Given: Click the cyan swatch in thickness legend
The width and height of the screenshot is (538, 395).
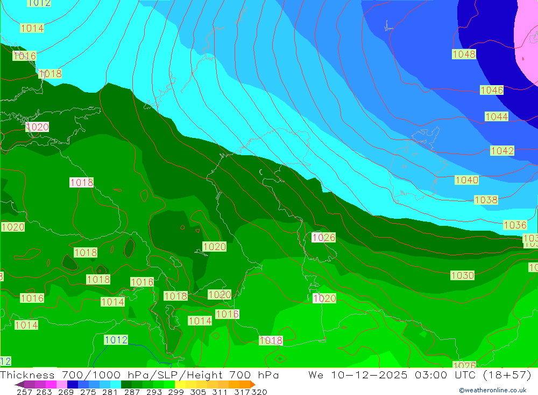Looking at the screenshot, I should pyautogui.click(x=116, y=384).
